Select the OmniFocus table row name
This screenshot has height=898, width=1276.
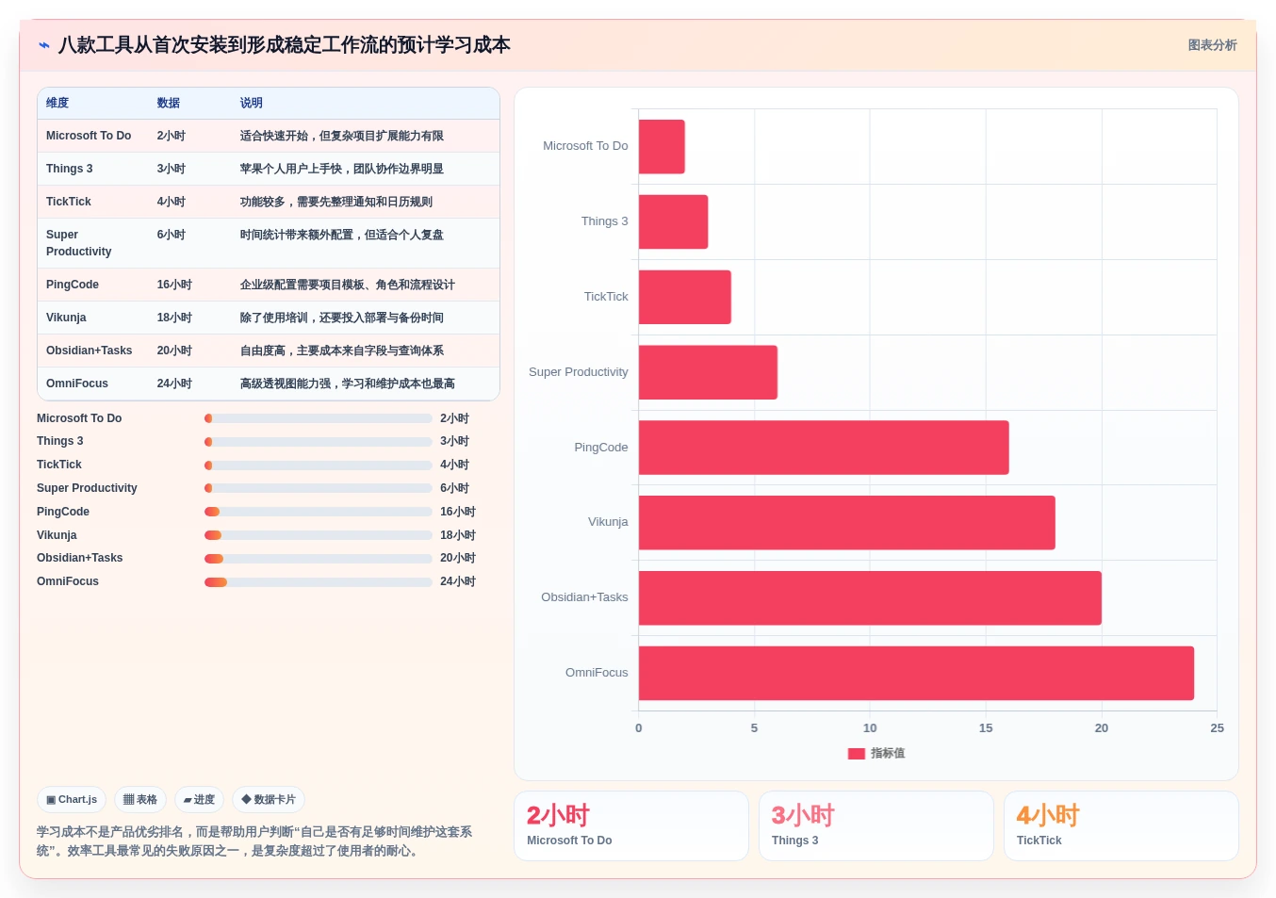77,384
